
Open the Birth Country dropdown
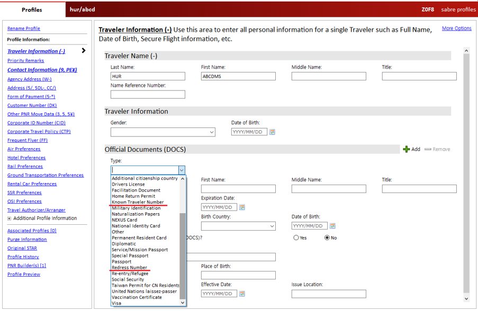tap(238, 226)
